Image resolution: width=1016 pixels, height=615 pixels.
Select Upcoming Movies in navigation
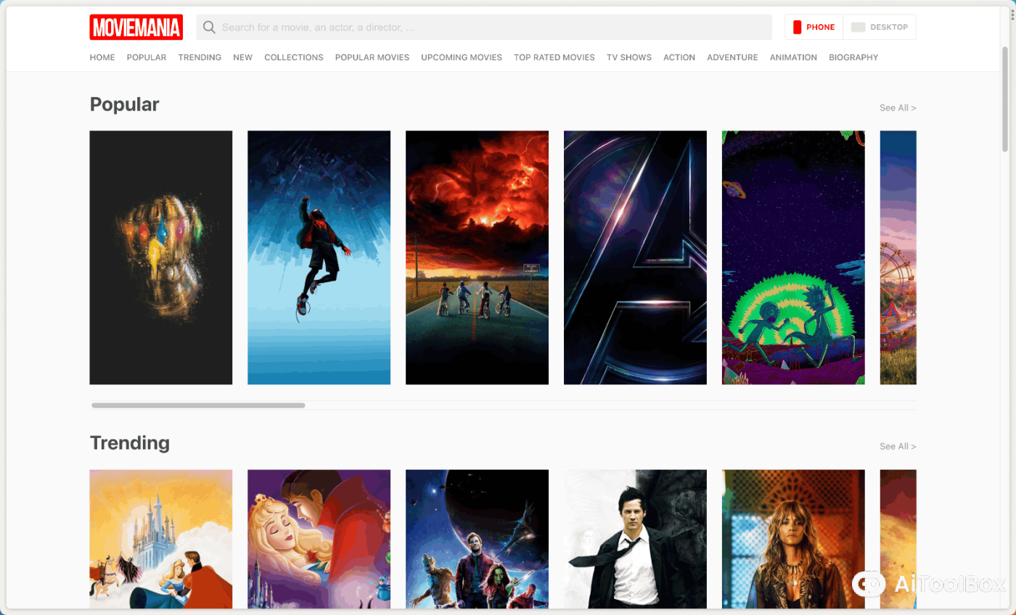point(462,57)
